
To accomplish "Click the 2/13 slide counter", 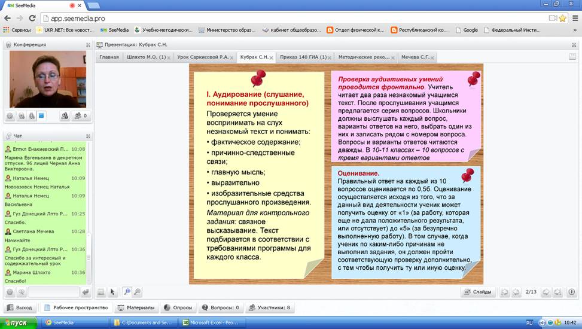I will coord(531,292).
